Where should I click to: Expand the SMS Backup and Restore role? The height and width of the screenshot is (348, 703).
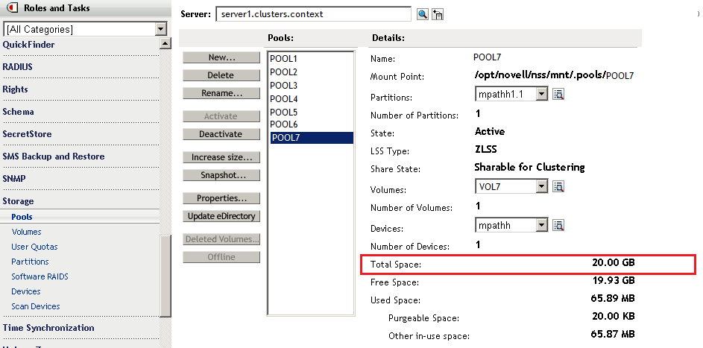tap(54, 156)
